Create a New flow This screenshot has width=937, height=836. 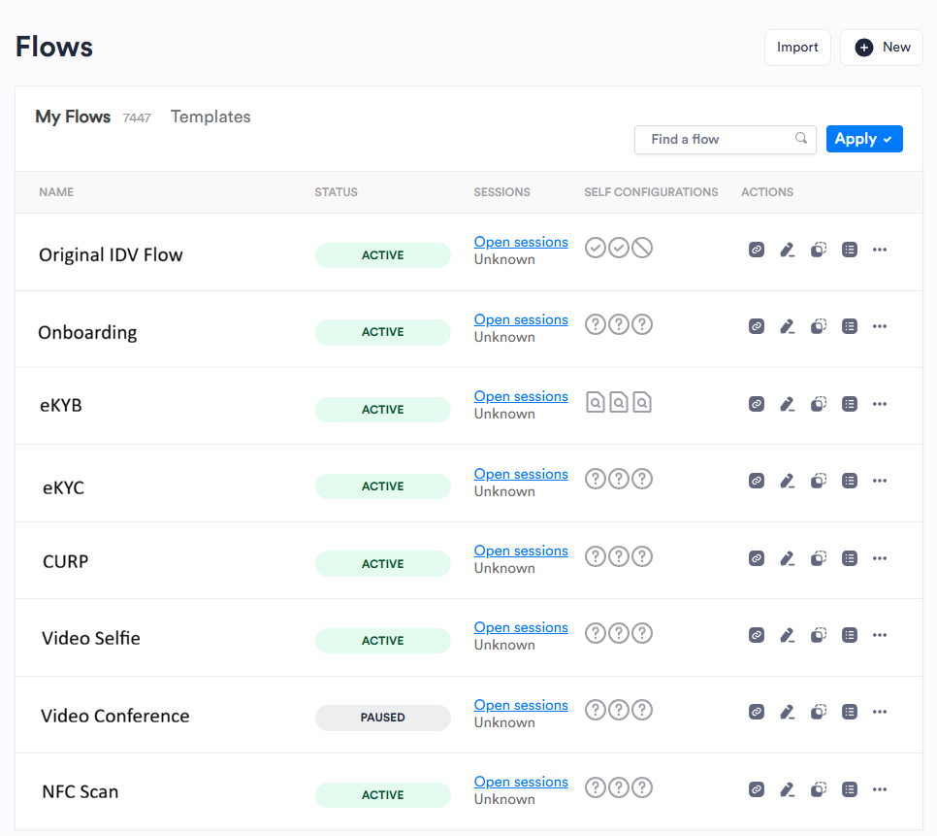coord(882,48)
